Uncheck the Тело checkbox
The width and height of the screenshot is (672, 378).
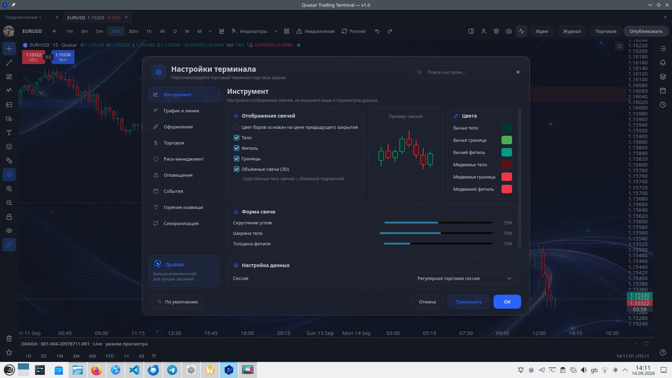coord(237,138)
